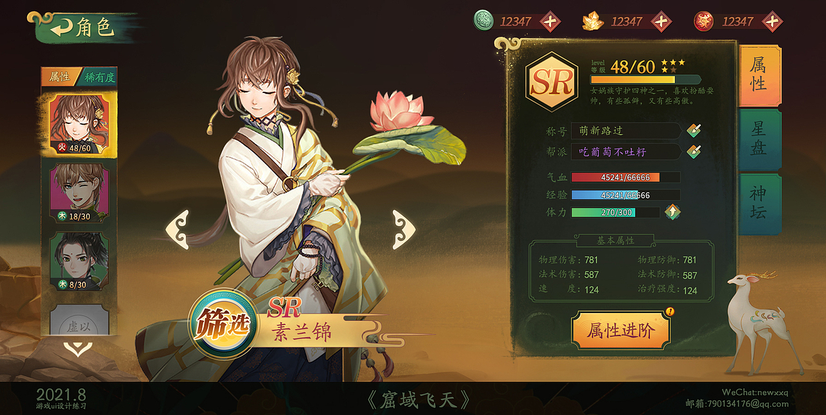Select the 属性 side tab
The height and width of the screenshot is (415, 826).
[760, 75]
